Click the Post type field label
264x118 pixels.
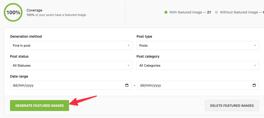coord(144,36)
